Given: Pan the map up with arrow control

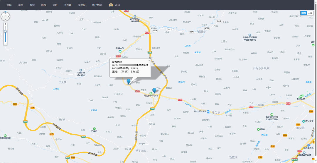Looking at the screenshot, I should click(x=6, y=13).
